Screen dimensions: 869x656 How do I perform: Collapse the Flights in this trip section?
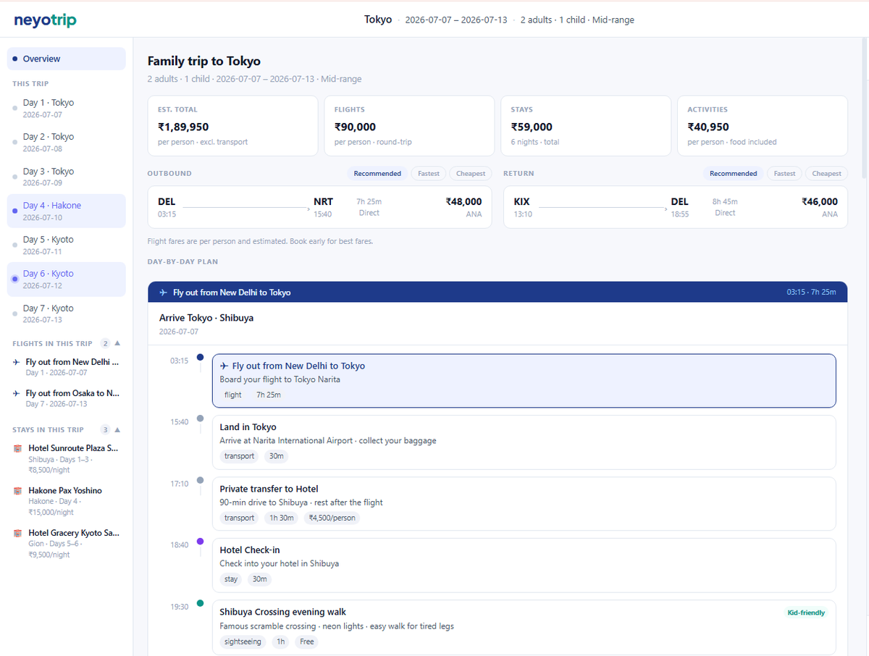pos(117,343)
